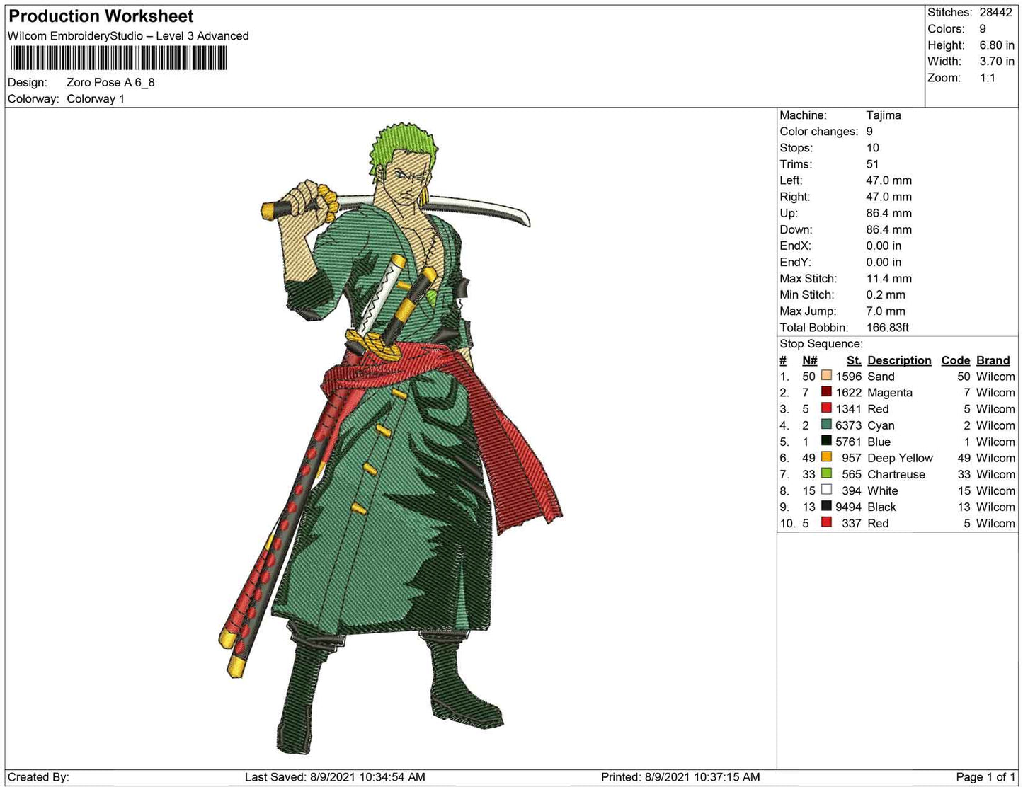
Task: Click the trims value "51"
Action: click(x=872, y=164)
